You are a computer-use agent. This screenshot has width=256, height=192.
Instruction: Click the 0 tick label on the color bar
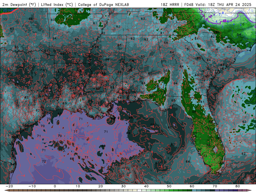55,186
